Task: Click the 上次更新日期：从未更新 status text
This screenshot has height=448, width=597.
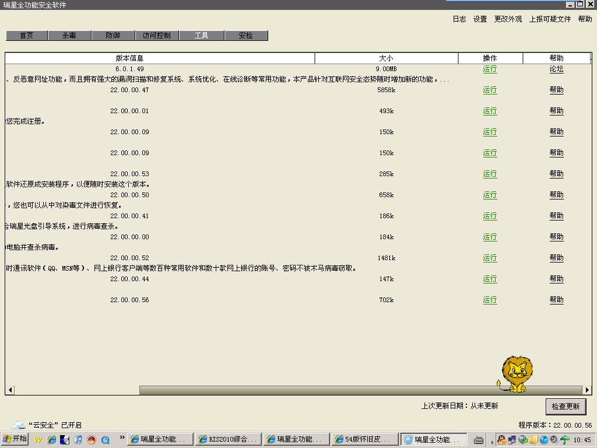Action: [459, 406]
